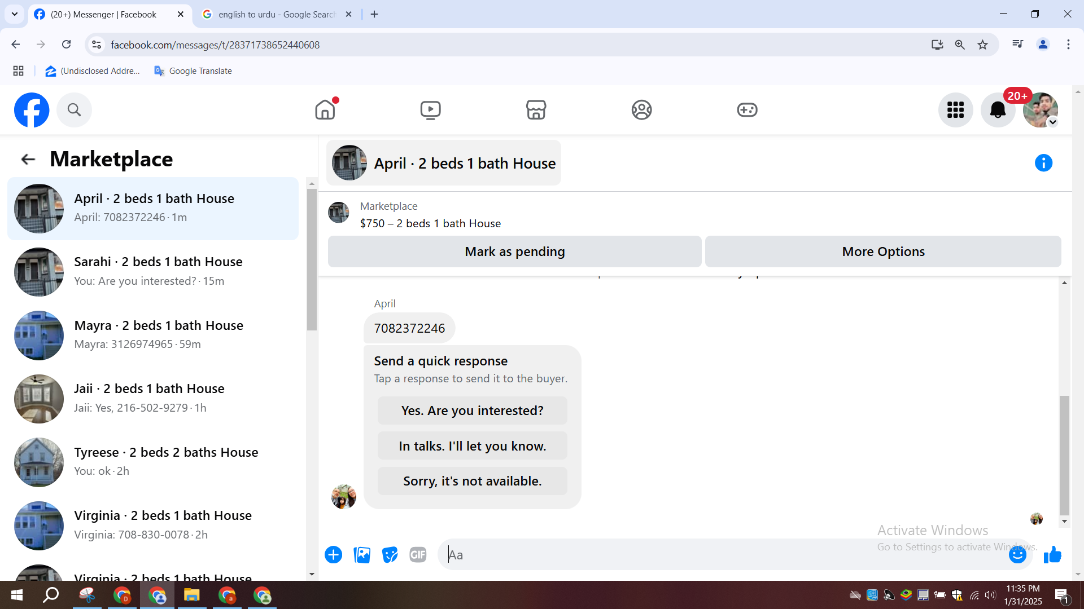Open the Chrome three-dot menu
1084x609 pixels.
[x=1068, y=45]
